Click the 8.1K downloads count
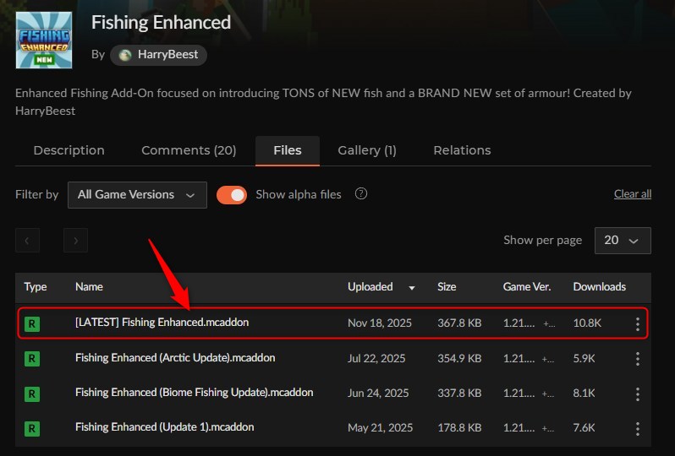 click(x=584, y=394)
